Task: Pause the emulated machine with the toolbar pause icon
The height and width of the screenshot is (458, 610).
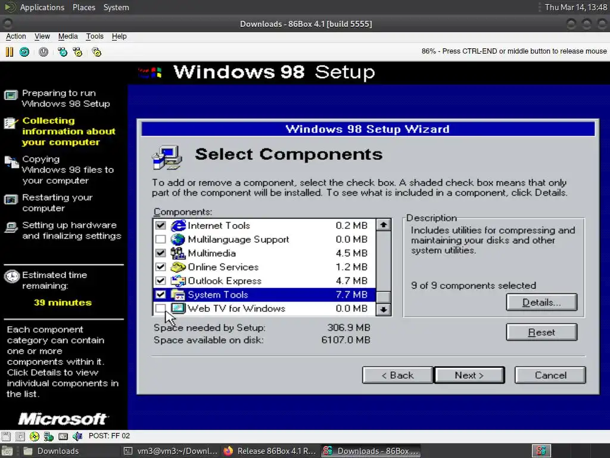Action: (x=10, y=52)
